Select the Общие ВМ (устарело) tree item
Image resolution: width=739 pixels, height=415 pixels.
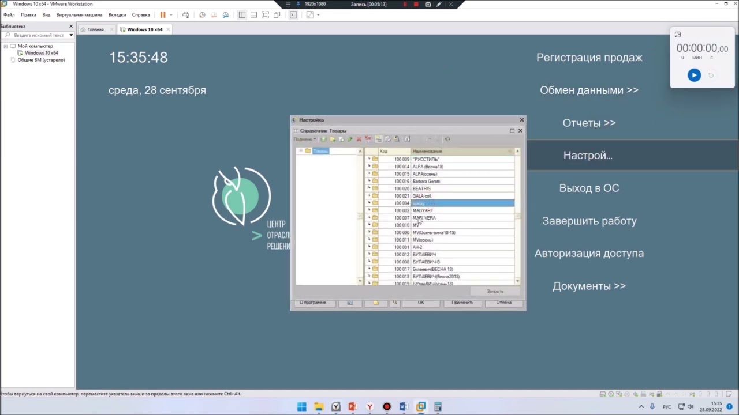click(41, 60)
